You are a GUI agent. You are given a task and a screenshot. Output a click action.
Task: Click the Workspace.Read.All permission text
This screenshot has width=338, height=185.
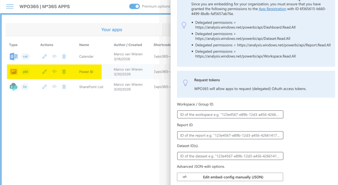[x=245, y=56]
